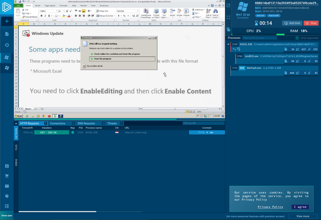Toggle the 'Only important' checkbox
321x220 pixels.
point(297,38)
